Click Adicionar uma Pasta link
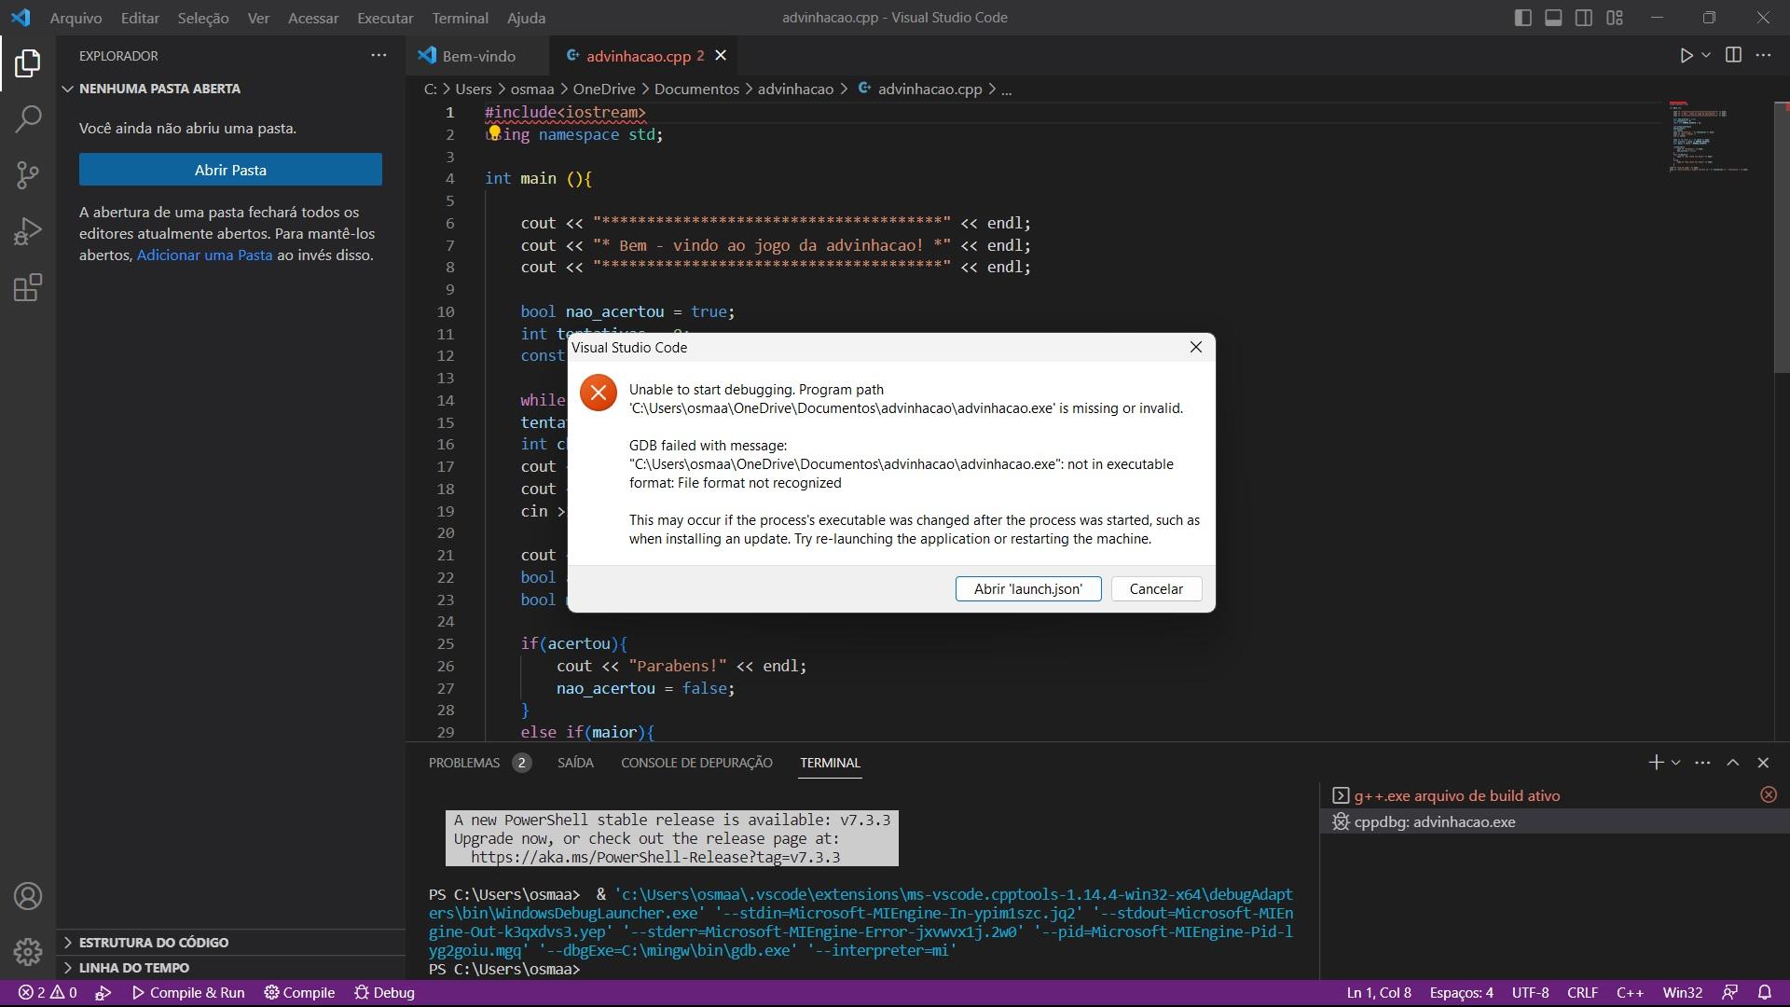 [204, 255]
